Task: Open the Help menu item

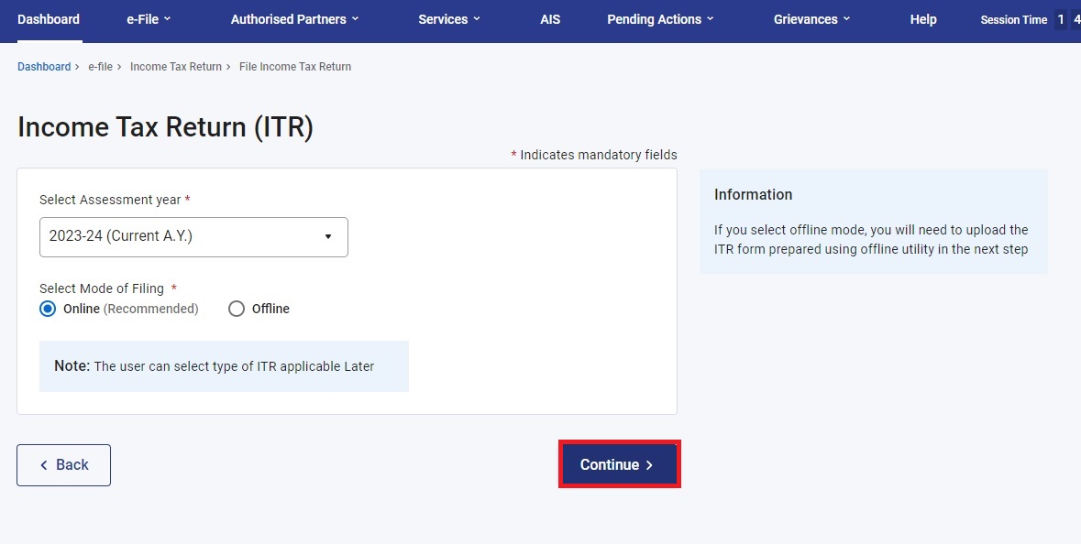Action: (923, 18)
